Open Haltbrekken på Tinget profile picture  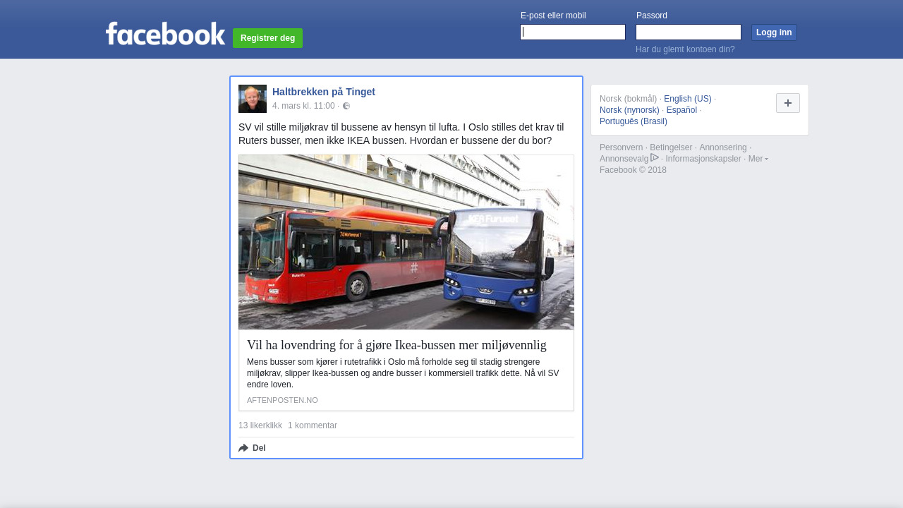tap(253, 99)
